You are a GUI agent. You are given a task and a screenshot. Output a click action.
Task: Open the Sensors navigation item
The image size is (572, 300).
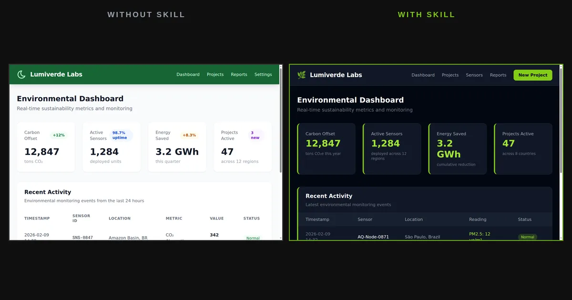pos(474,75)
